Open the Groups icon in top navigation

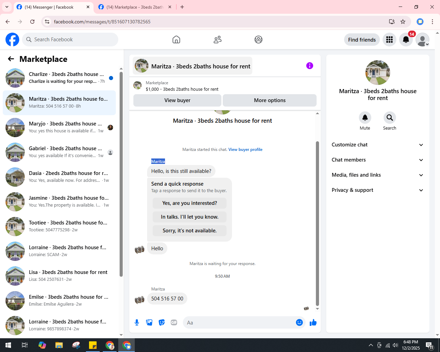pos(258,40)
